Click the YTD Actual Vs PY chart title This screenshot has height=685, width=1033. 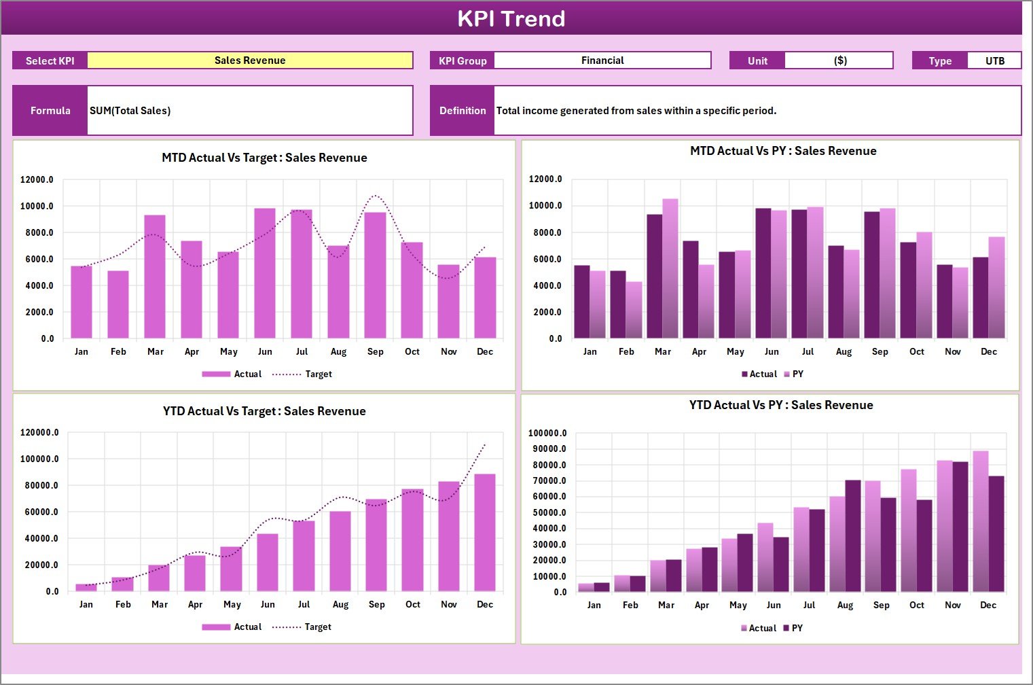(780, 405)
